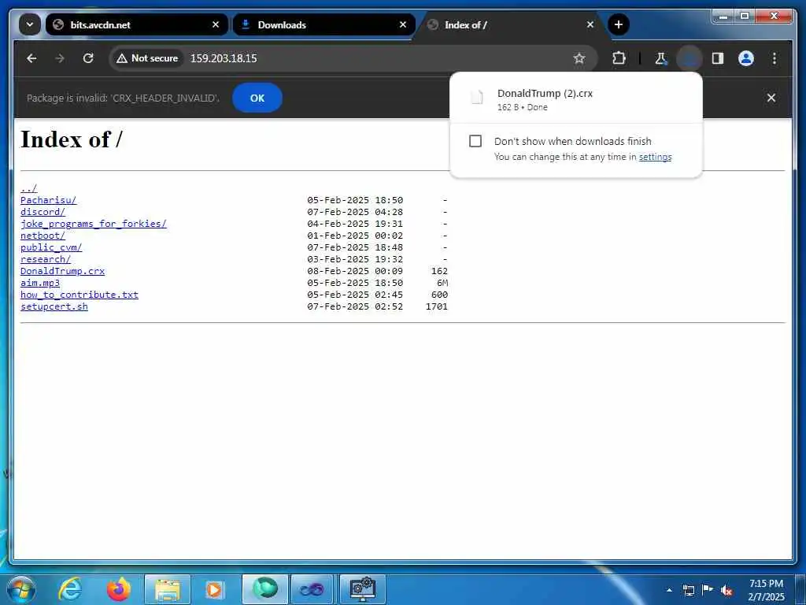The height and width of the screenshot is (605, 806).
Task: Open the discord/ folder link
Action: pos(43,212)
